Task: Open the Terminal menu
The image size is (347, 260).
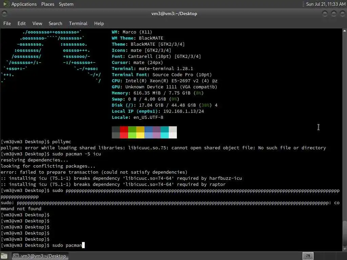Action: 78,23
